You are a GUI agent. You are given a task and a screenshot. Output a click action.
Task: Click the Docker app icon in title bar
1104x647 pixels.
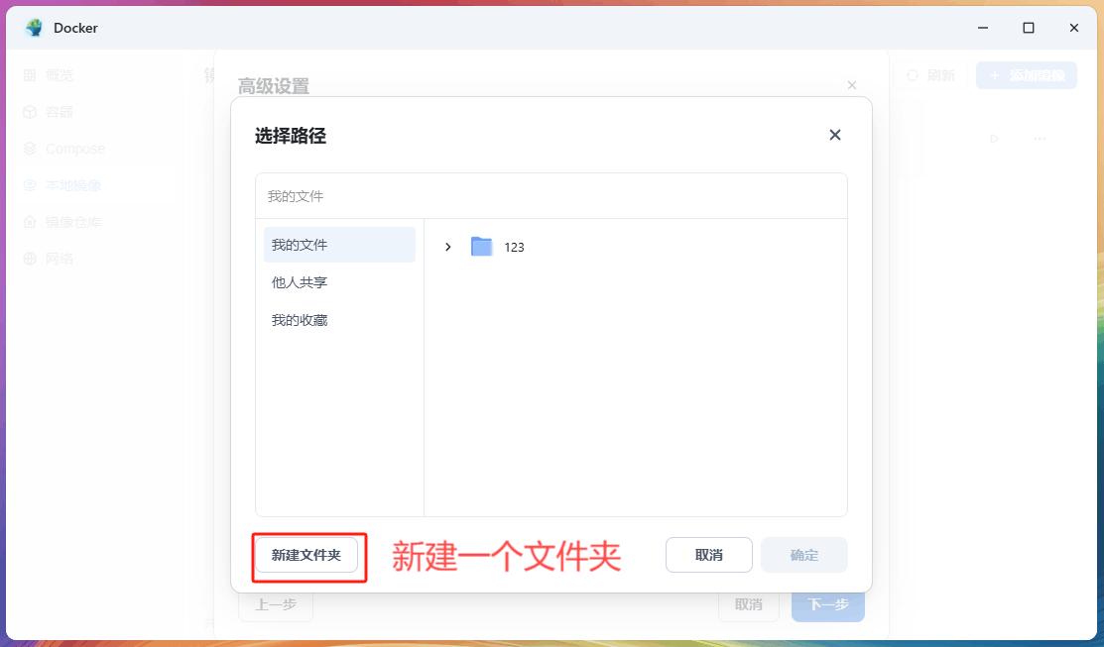pos(35,28)
